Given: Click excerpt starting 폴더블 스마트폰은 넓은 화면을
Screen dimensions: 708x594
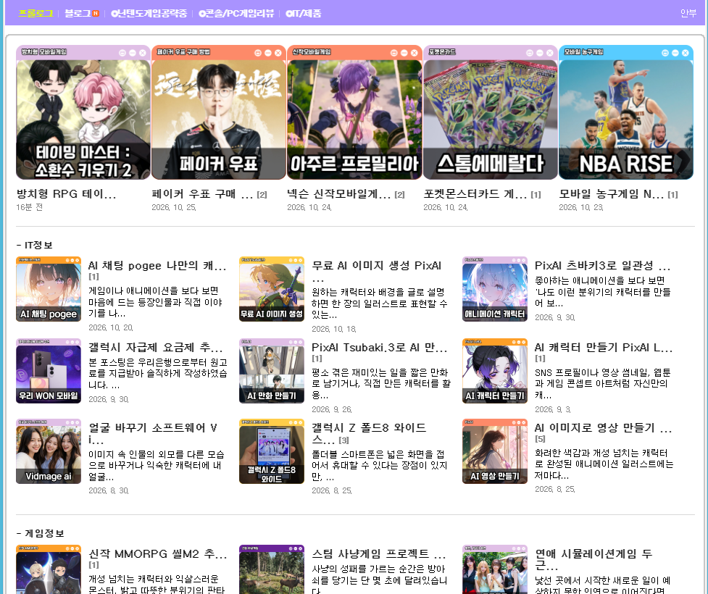Looking at the screenshot, I should pos(380,465).
